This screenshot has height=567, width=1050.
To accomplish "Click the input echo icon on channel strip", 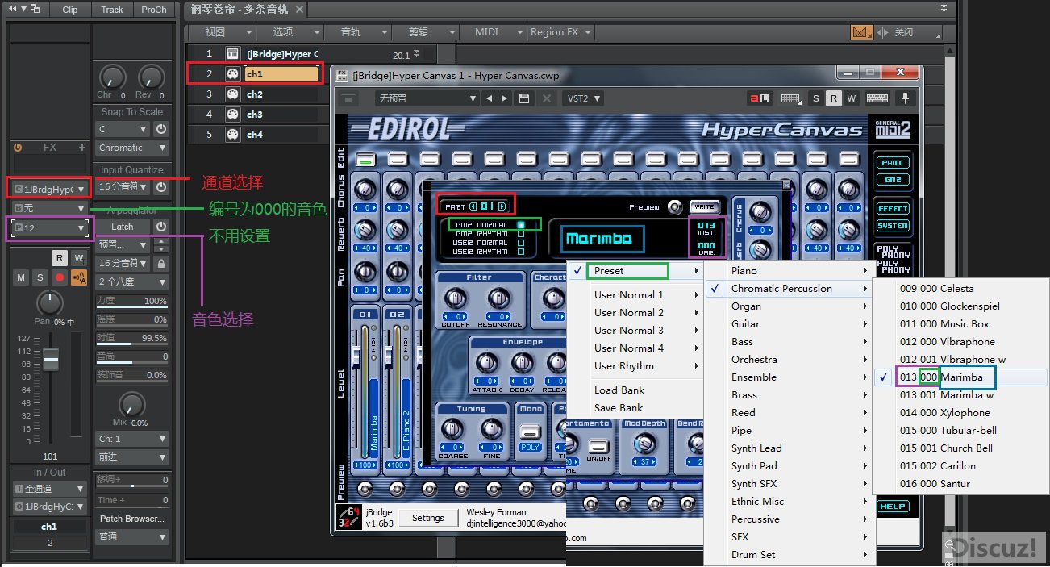I will click(x=79, y=277).
